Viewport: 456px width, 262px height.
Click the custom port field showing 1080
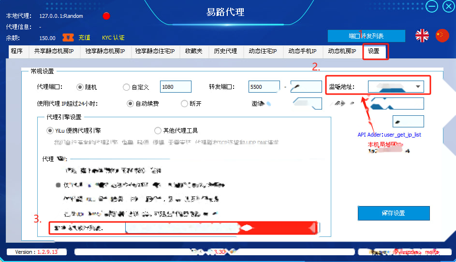(x=176, y=87)
